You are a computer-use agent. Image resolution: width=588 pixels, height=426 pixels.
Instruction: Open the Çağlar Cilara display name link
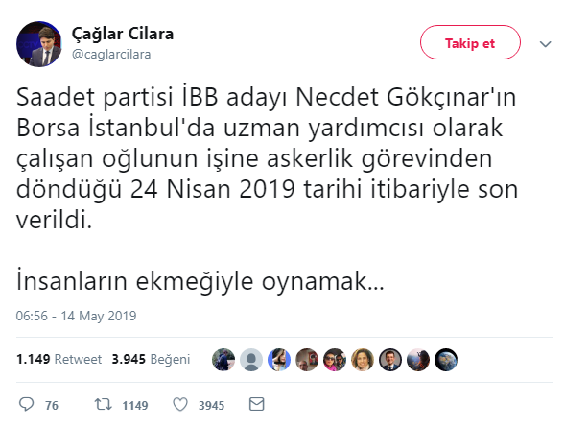[123, 35]
